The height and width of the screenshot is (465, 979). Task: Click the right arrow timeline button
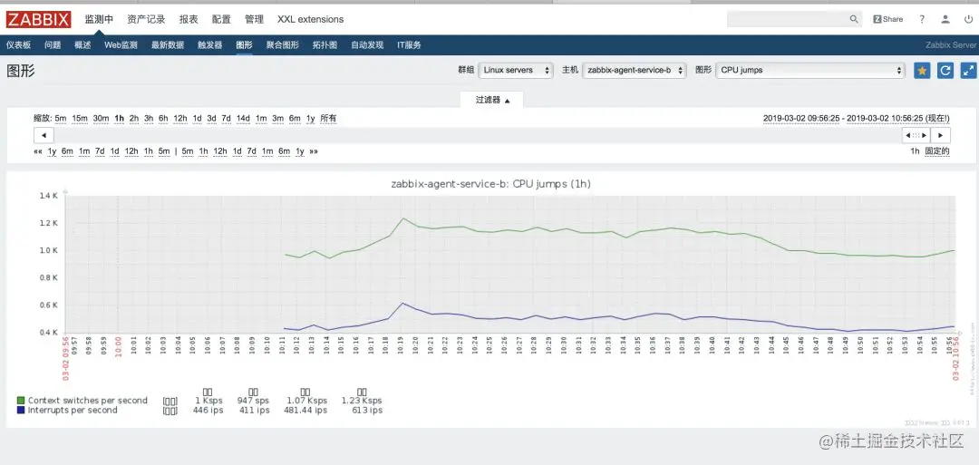[x=940, y=135]
